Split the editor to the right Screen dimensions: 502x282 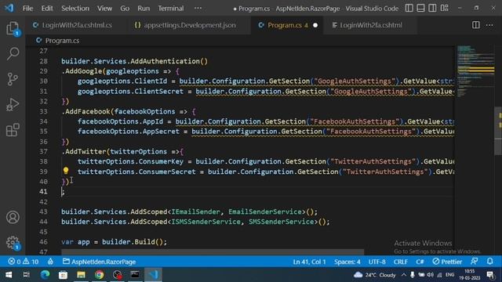(476, 25)
